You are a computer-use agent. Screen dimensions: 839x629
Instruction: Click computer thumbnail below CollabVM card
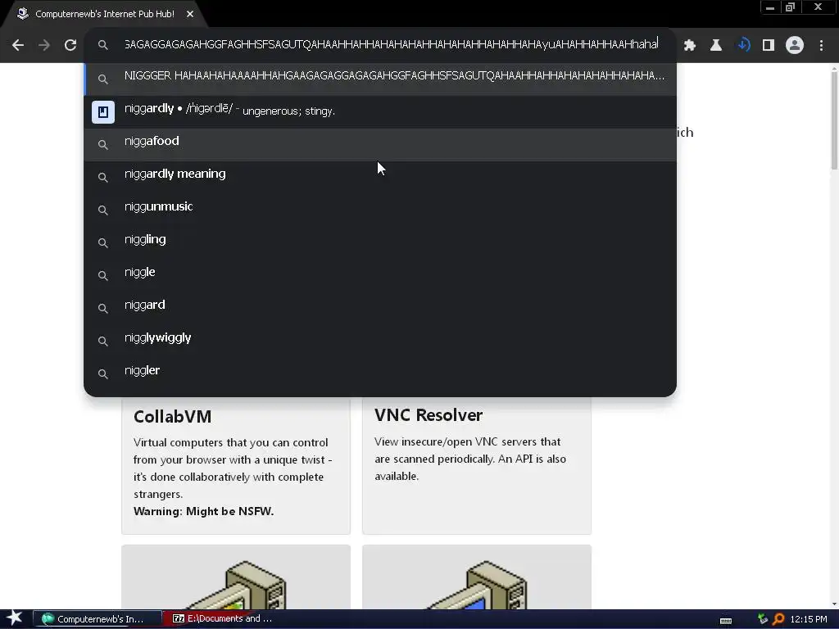point(236,577)
